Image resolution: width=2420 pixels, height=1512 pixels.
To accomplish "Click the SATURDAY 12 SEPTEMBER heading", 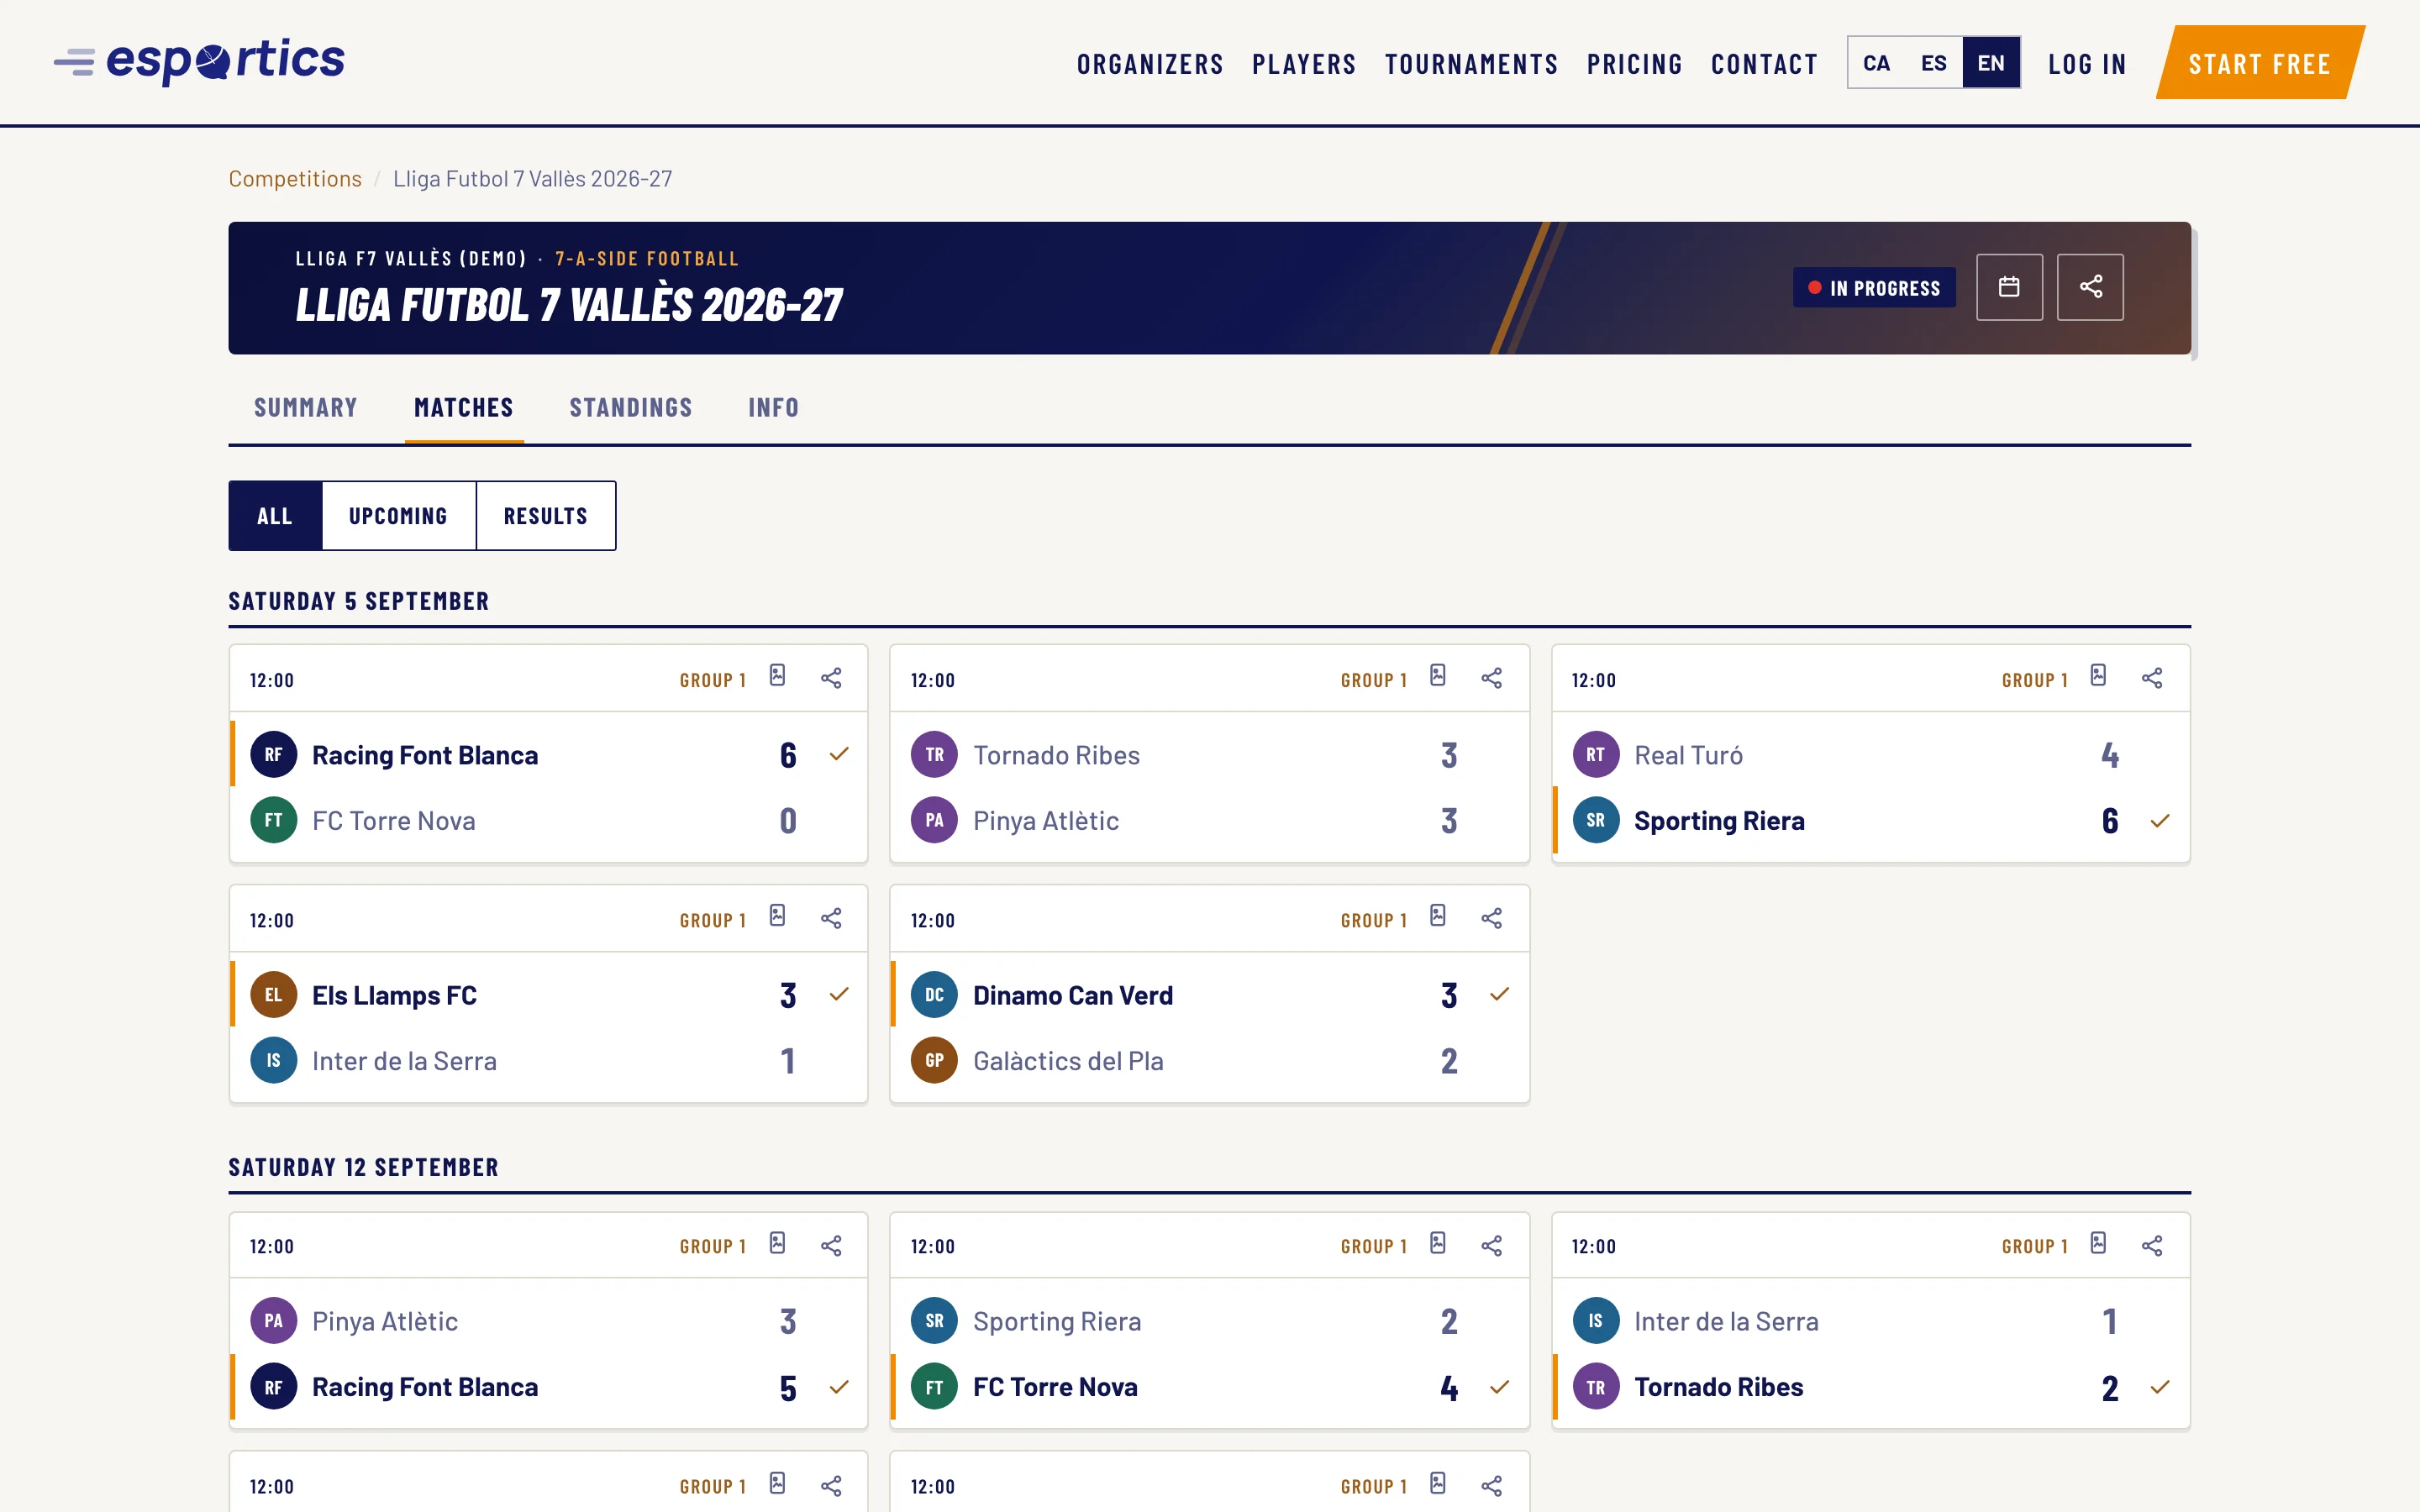I will pos(364,1167).
